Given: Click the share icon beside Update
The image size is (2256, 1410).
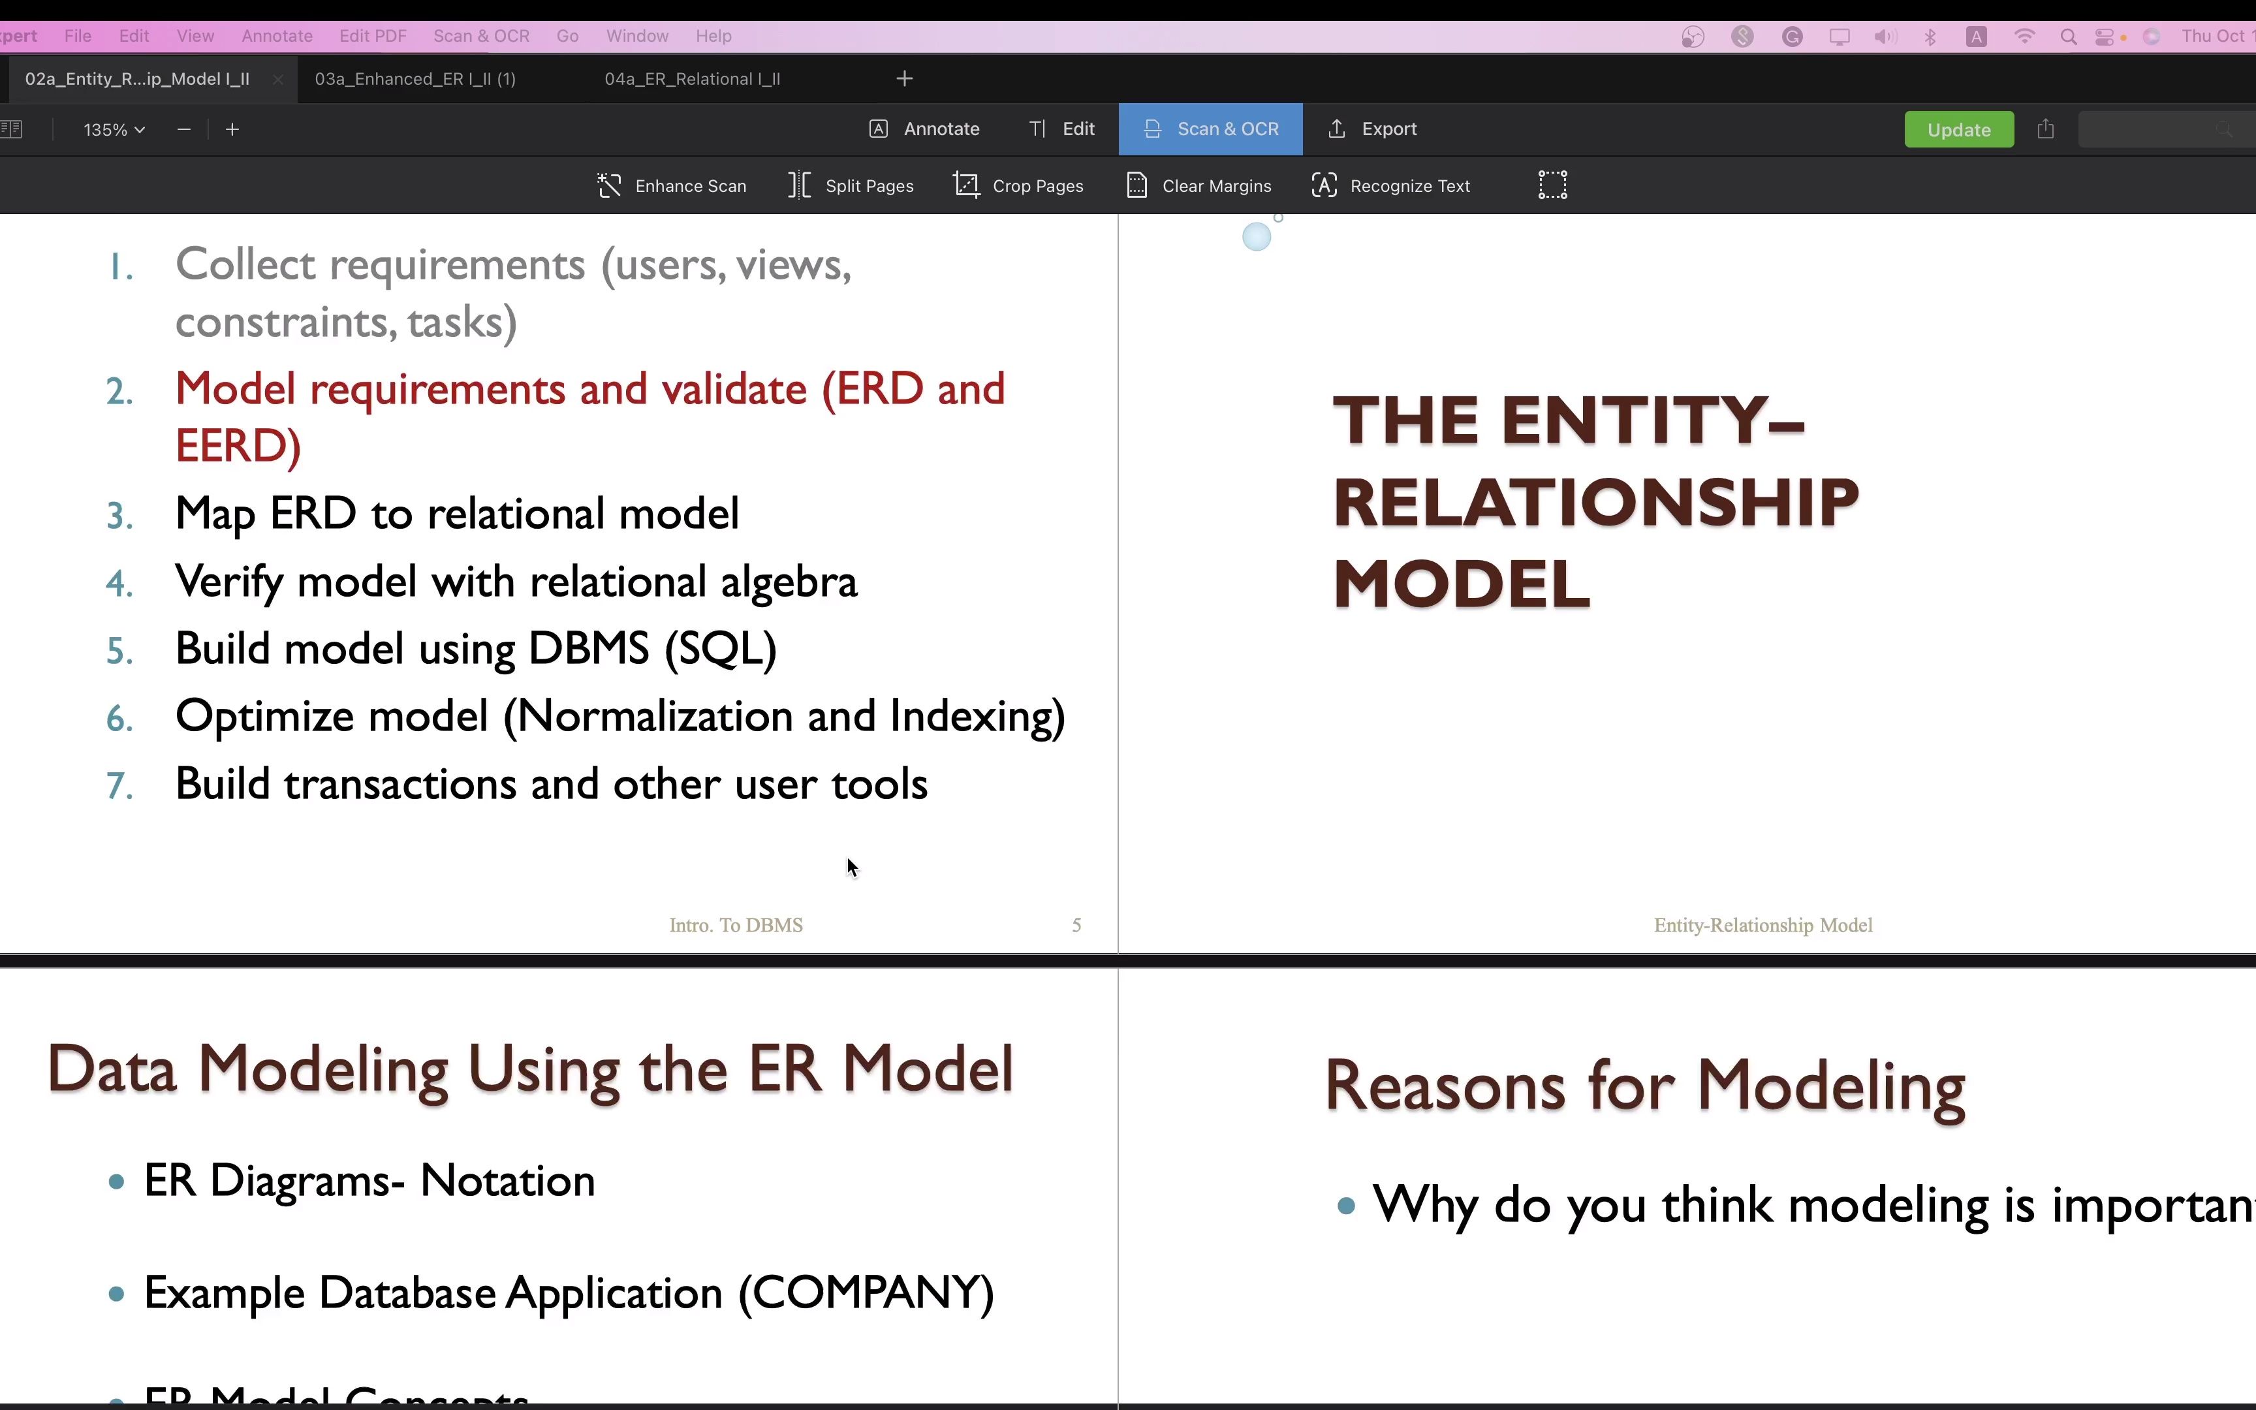Looking at the screenshot, I should point(2045,129).
